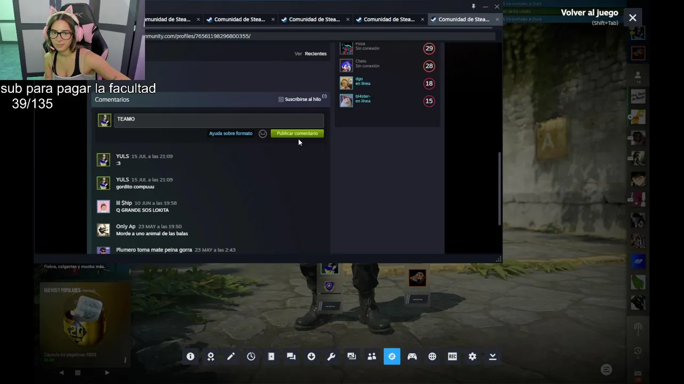The image size is (684, 384).
Task: Open the overlay info icon in bottom toolbar
Action: (190, 356)
